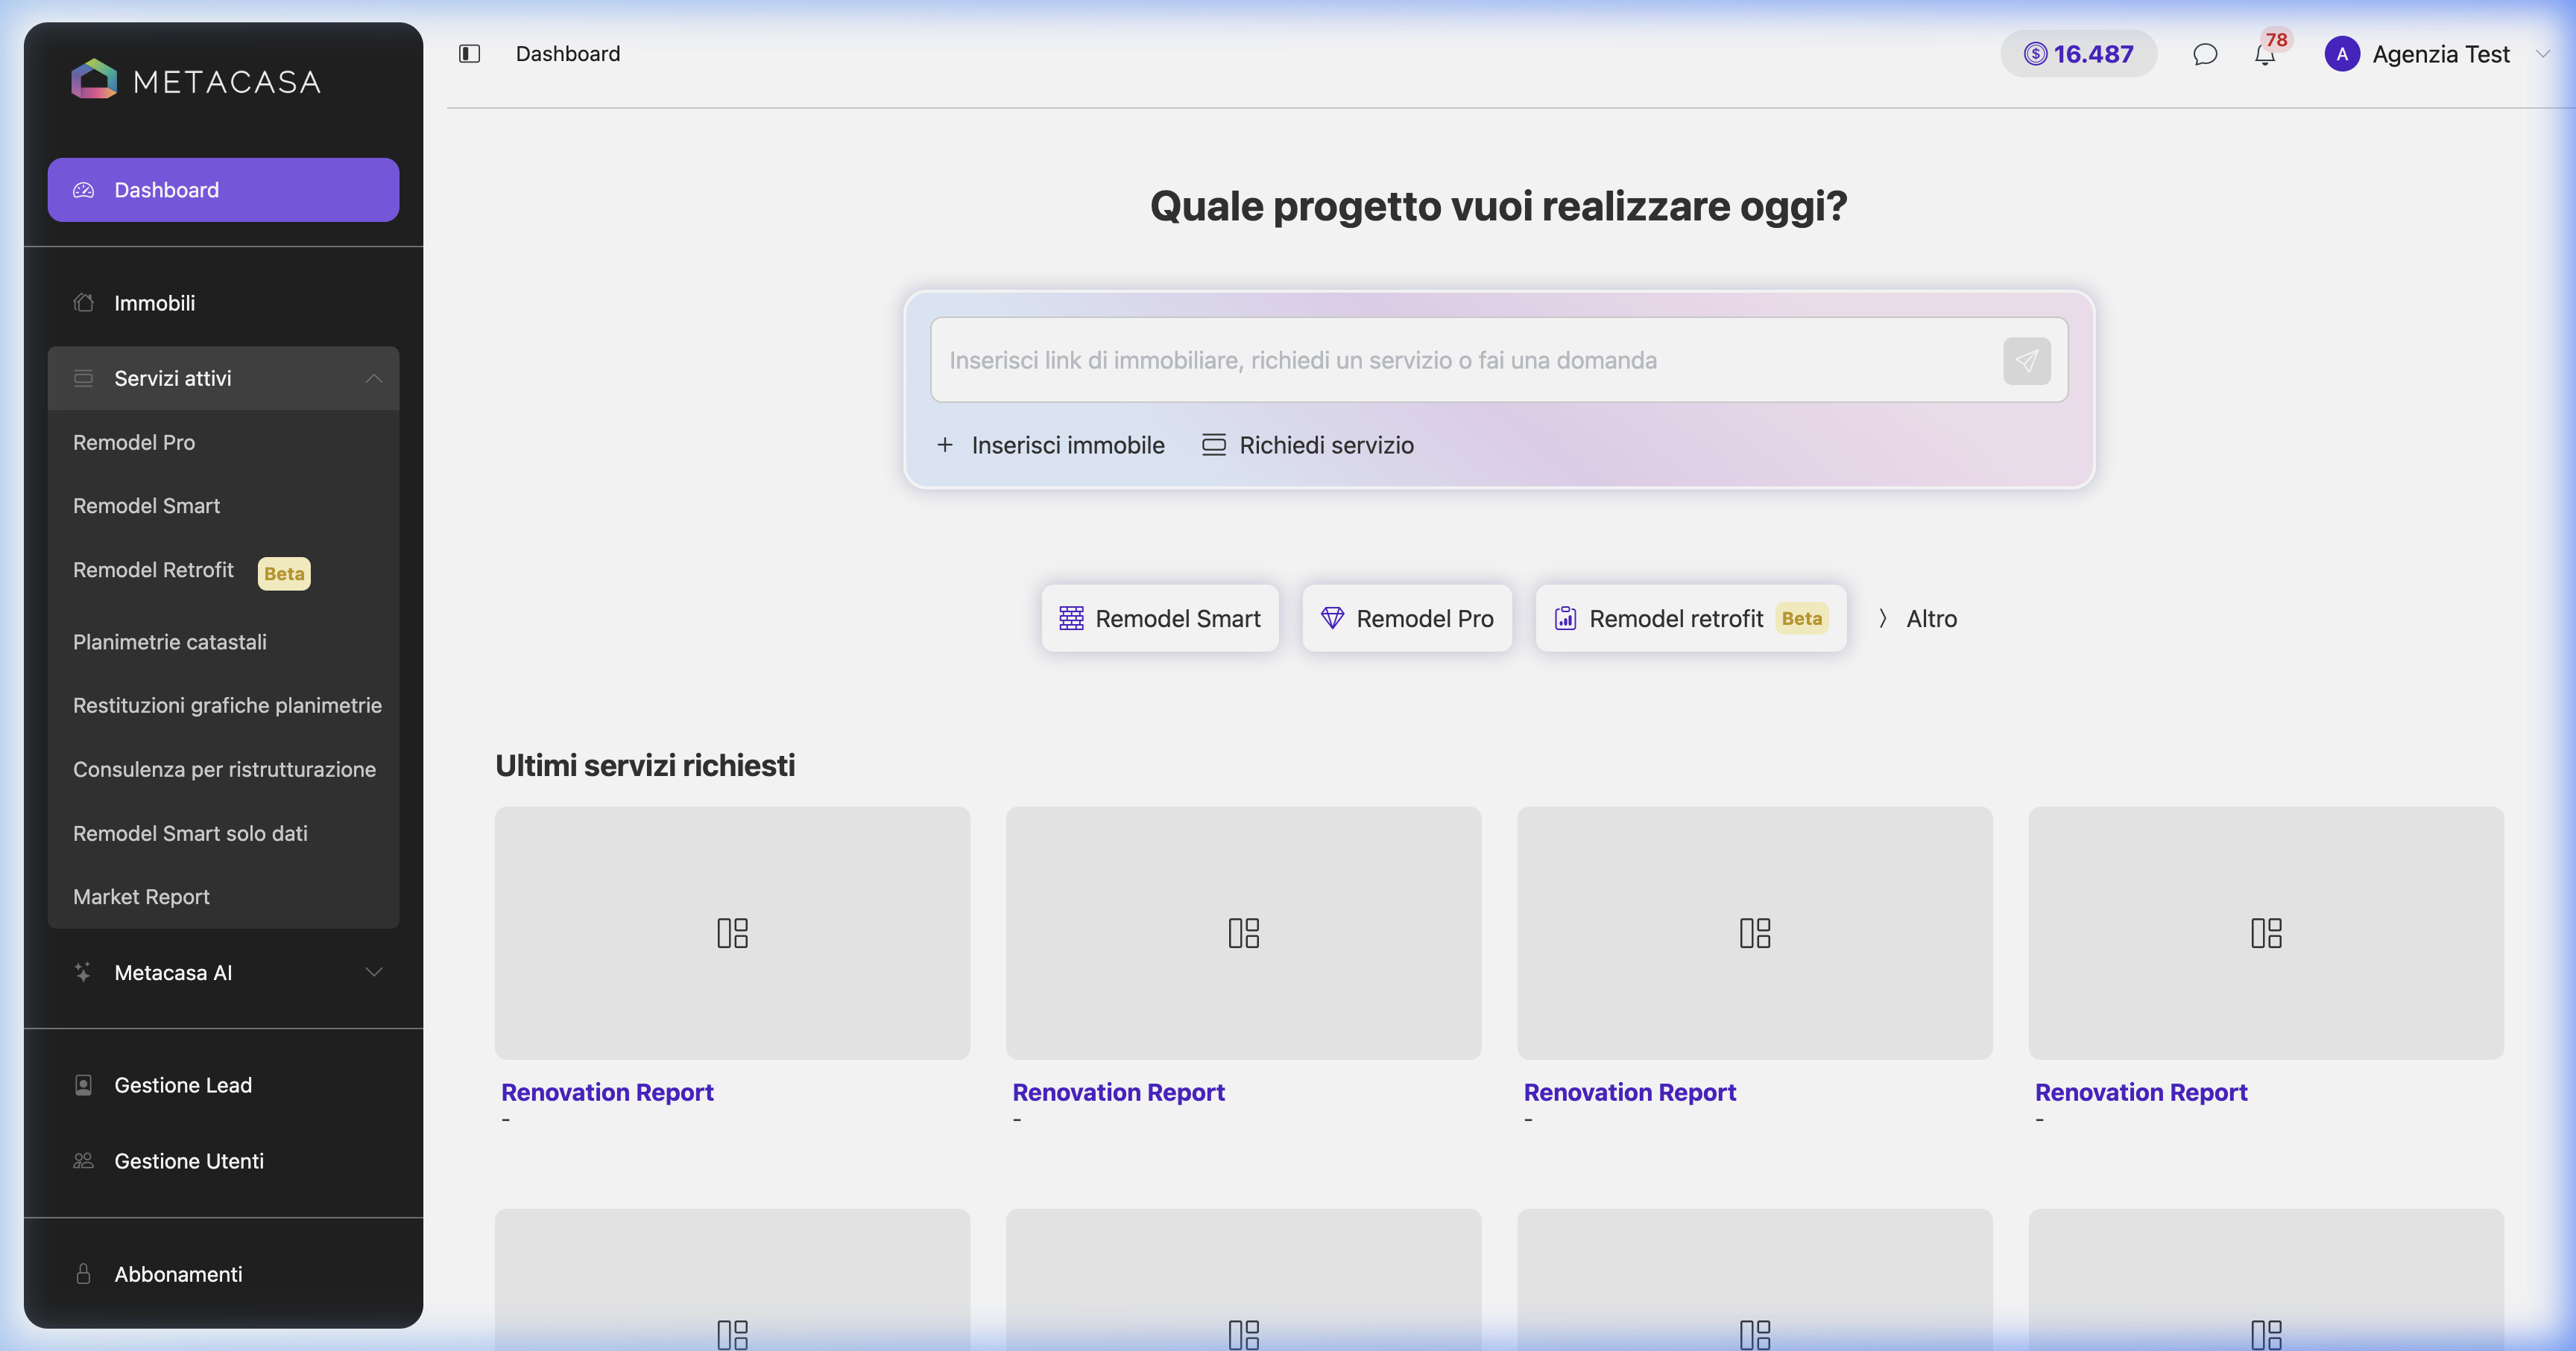Toggle the sidebar panel icon

tap(469, 54)
